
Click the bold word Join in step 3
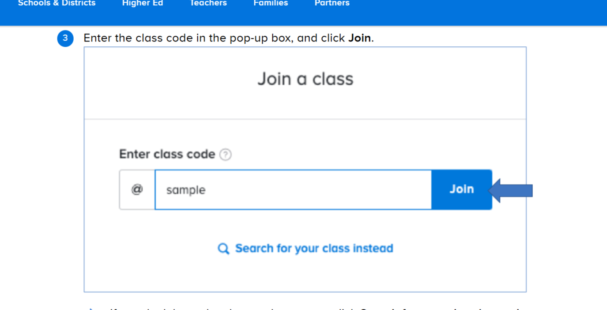(x=360, y=38)
